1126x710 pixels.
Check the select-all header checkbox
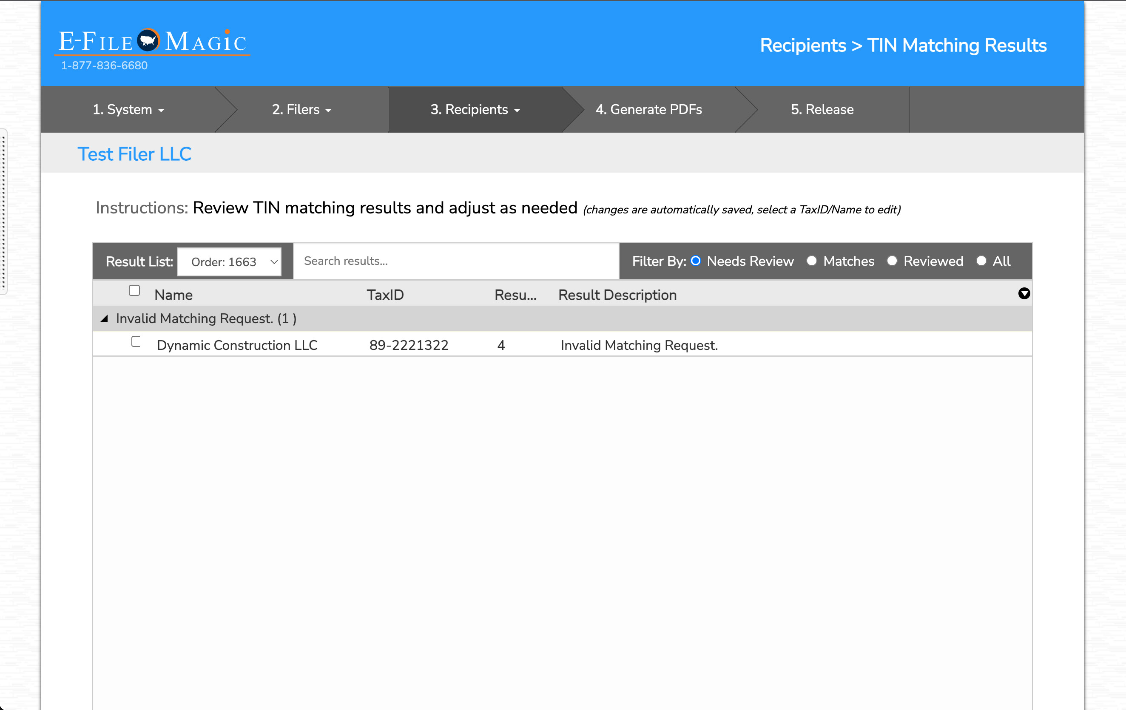tap(135, 291)
